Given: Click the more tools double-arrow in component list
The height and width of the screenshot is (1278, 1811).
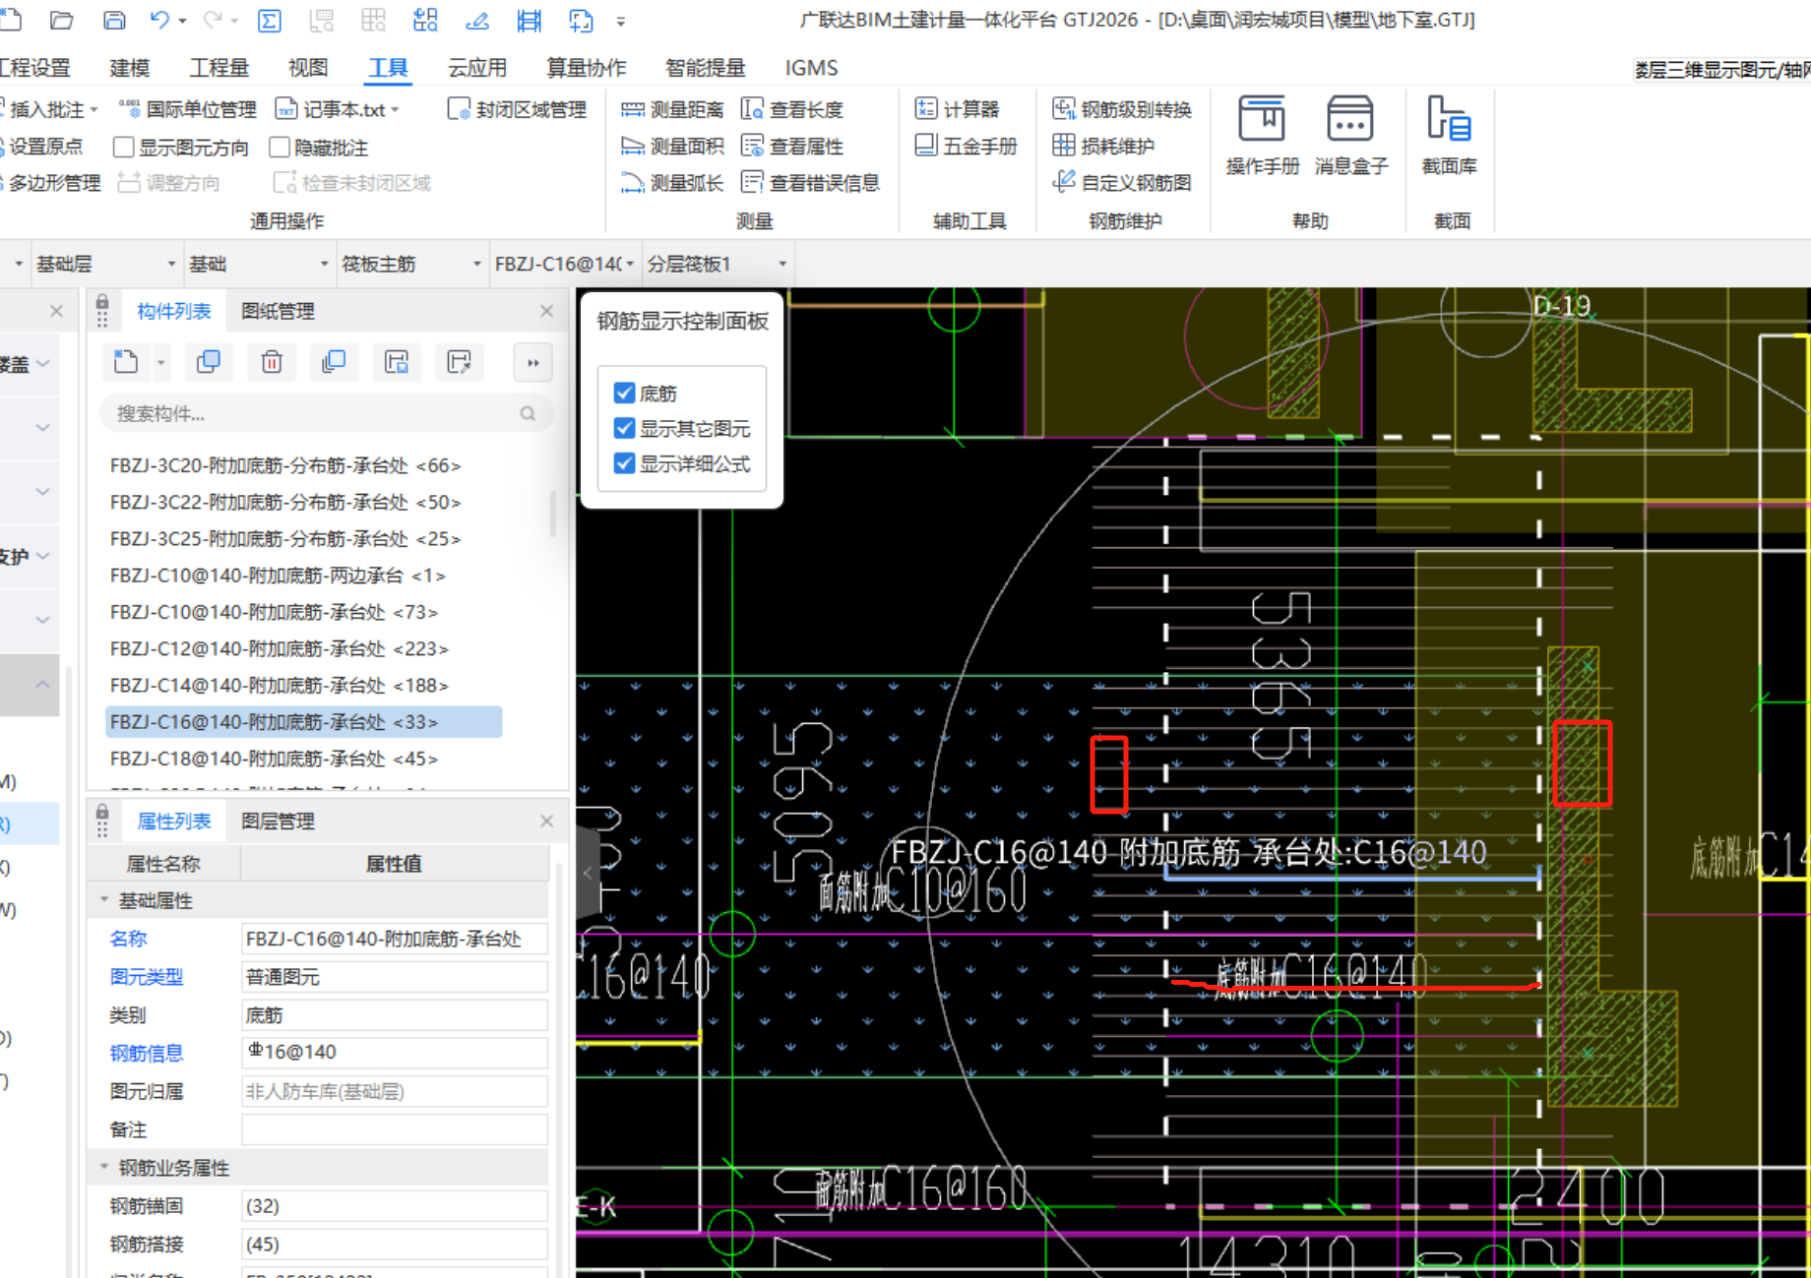Looking at the screenshot, I should (532, 362).
